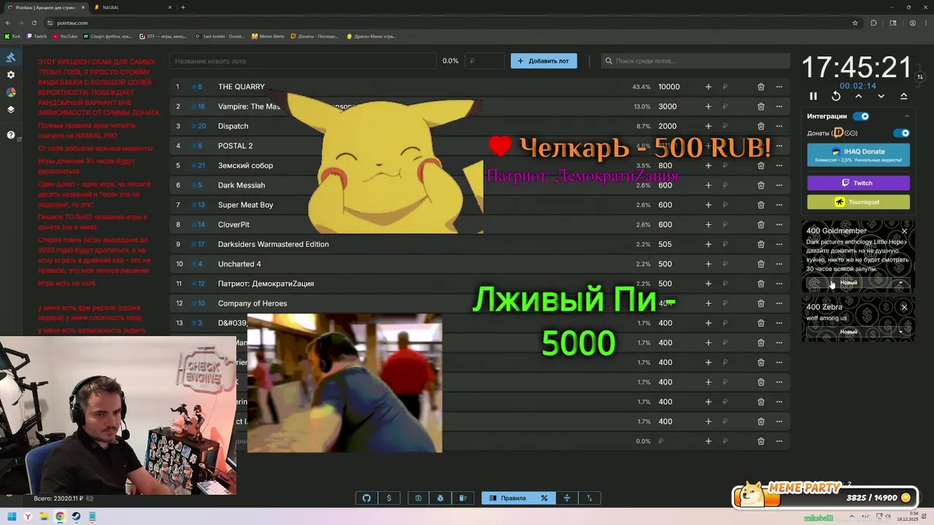Increase timer with up chevron

click(859, 96)
